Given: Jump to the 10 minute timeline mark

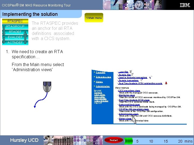Looking at the screenshot, I should tap(151, 141).
